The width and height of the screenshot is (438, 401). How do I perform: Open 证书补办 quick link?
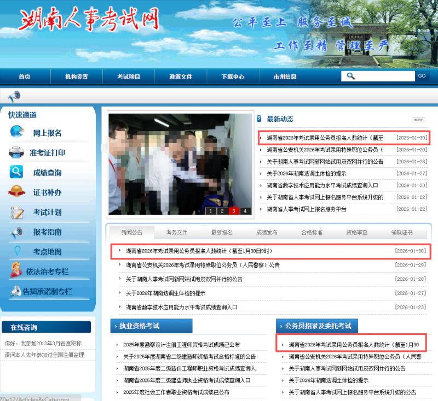47,192
